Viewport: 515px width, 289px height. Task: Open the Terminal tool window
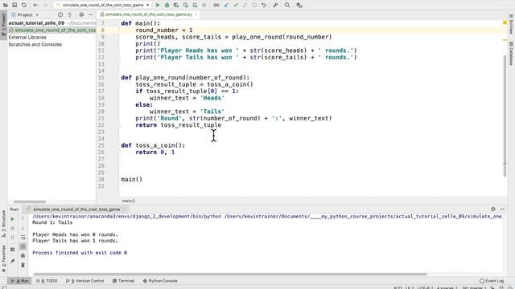pos(123,281)
